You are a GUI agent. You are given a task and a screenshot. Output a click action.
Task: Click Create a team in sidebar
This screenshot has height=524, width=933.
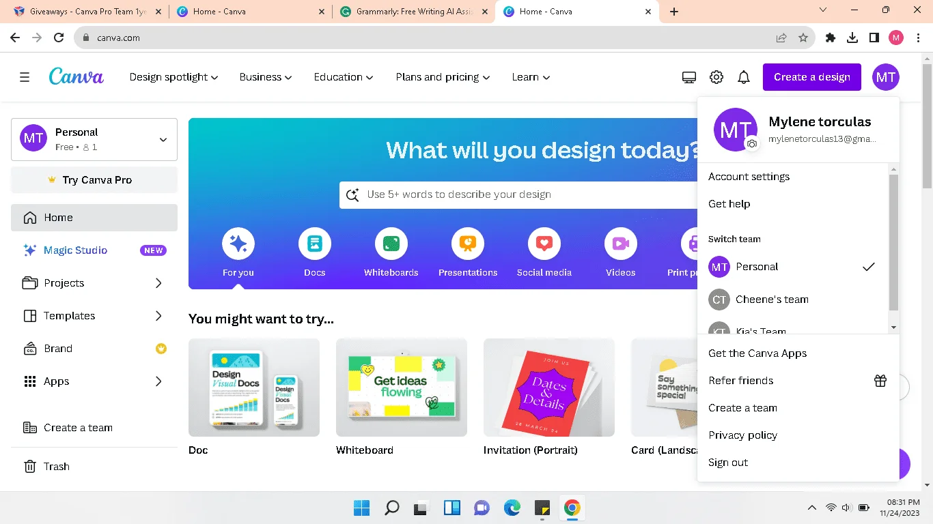tap(94, 428)
